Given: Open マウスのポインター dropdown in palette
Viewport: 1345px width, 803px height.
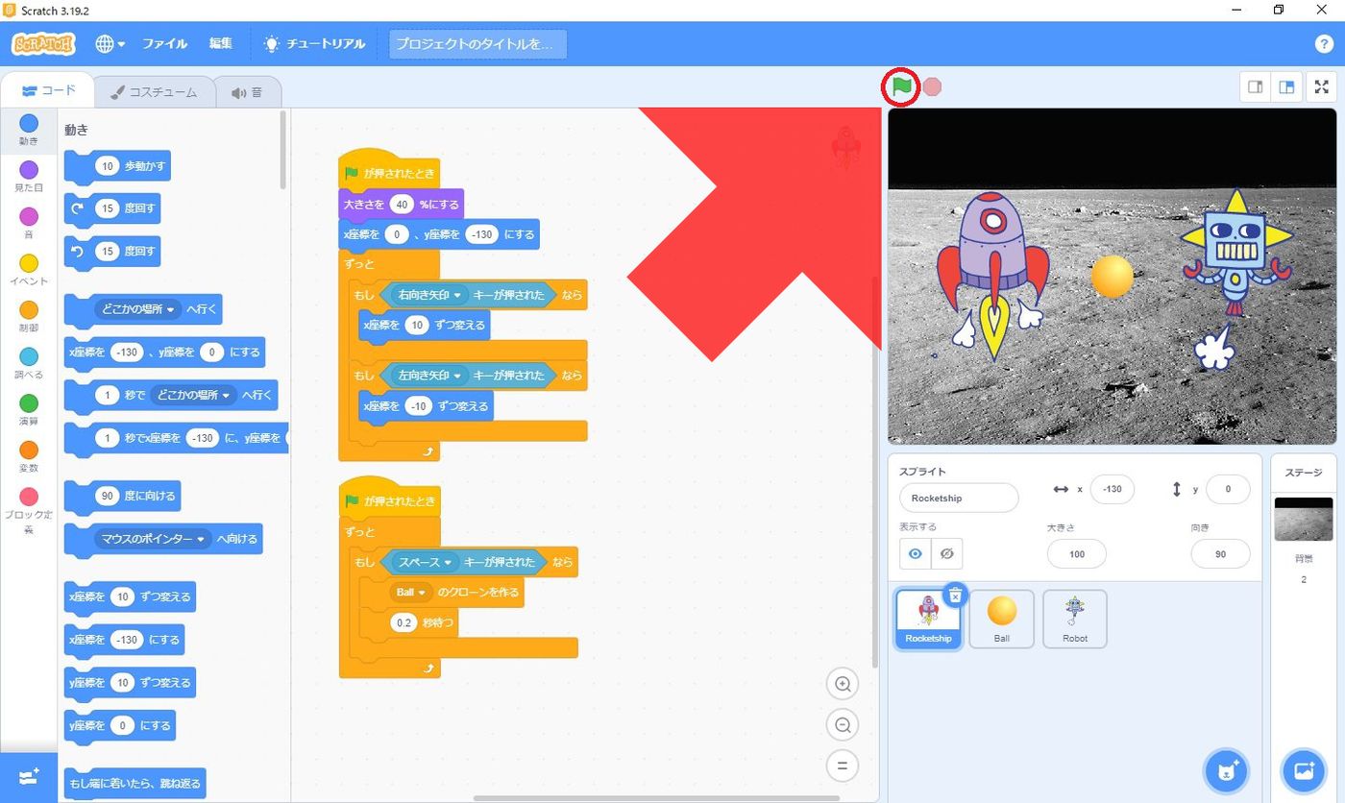Looking at the screenshot, I should (x=153, y=539).
